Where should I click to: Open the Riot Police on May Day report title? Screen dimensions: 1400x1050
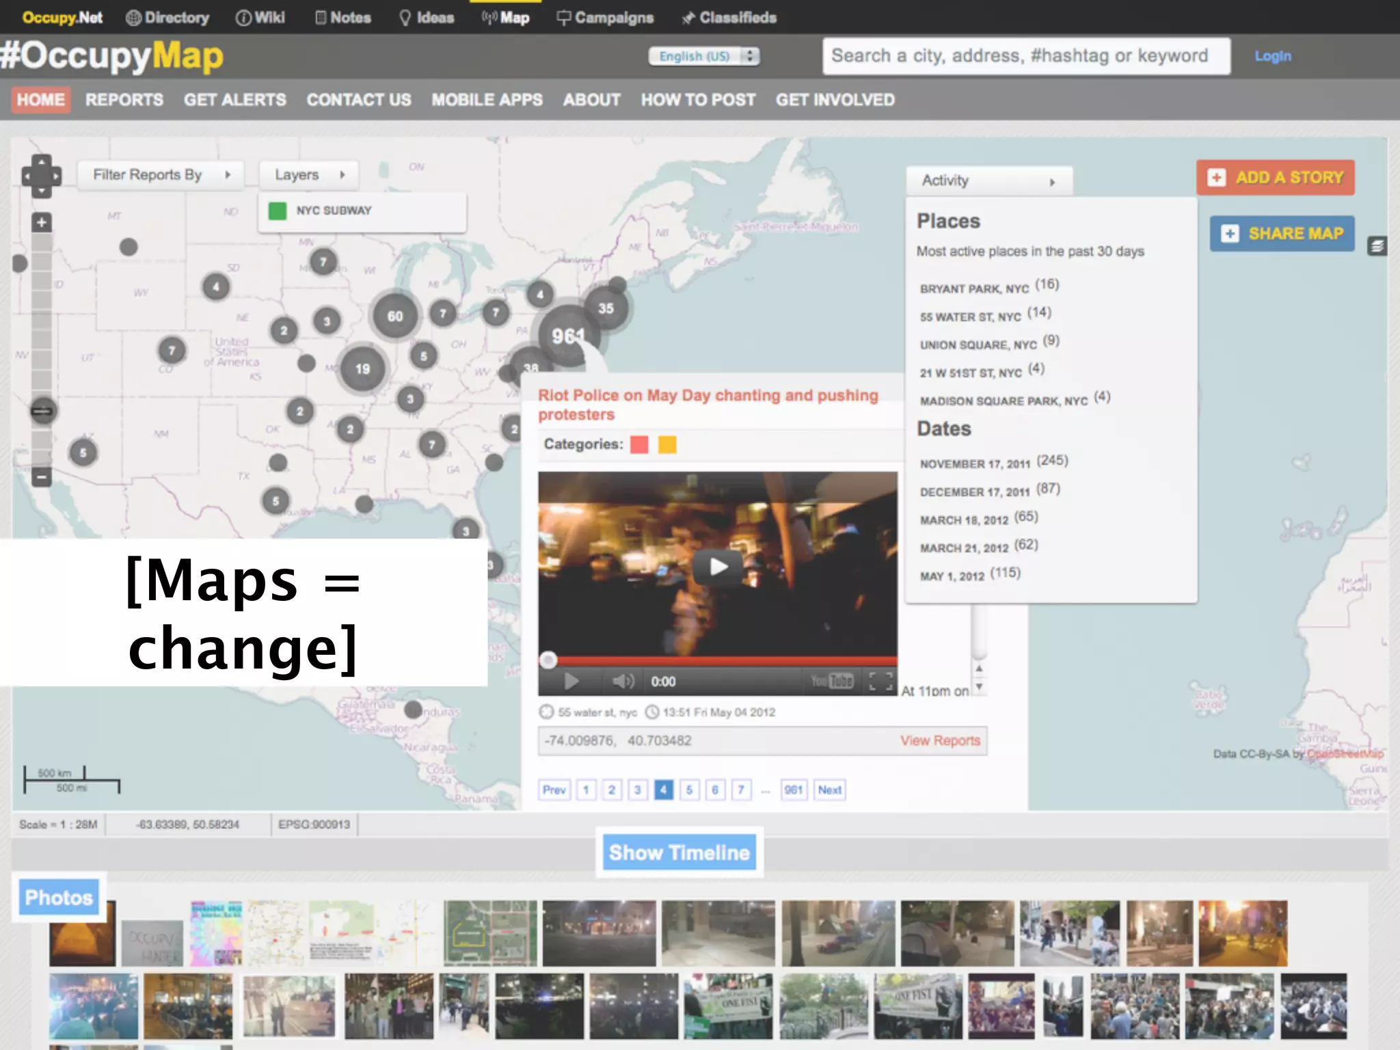708,405
